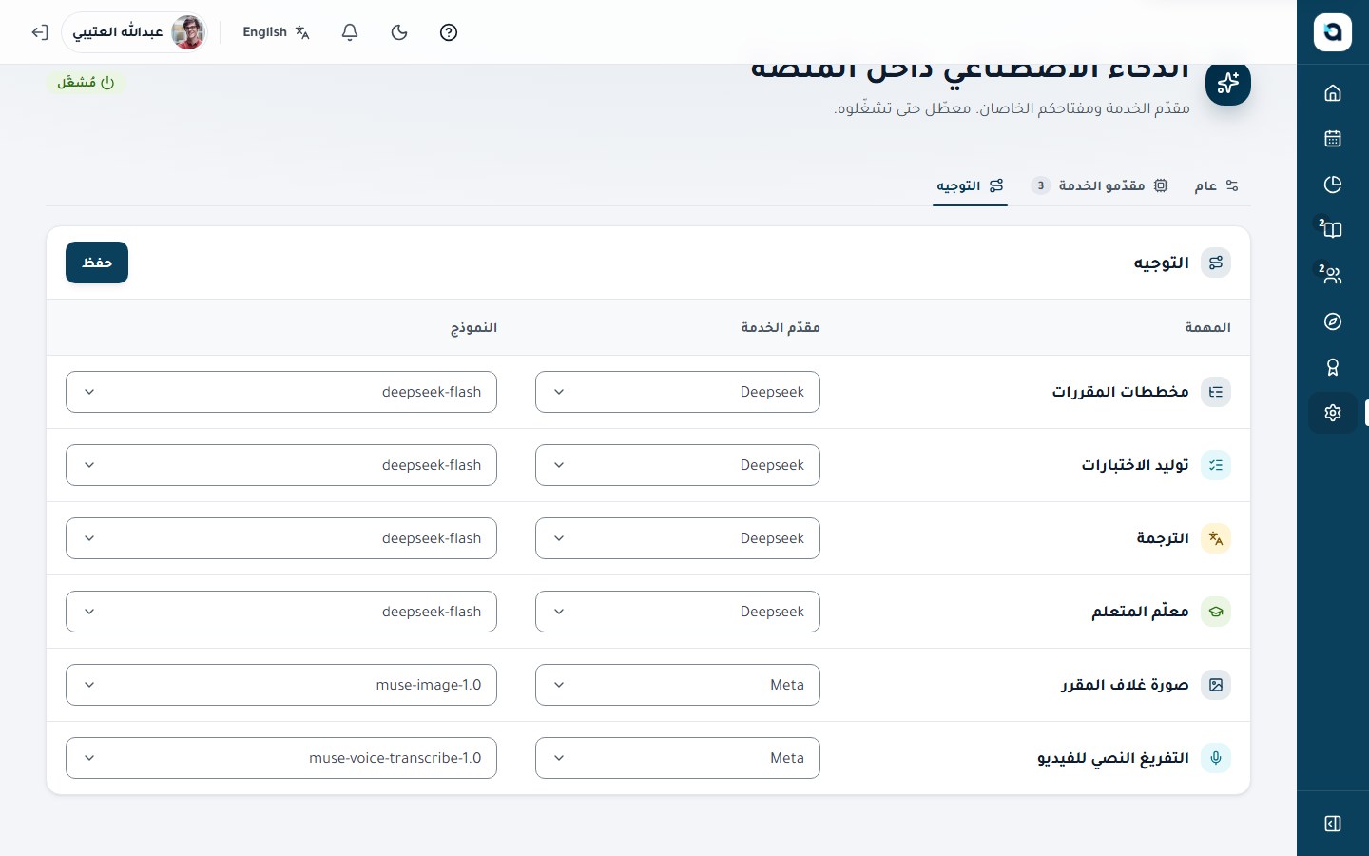
Task: Open provider dropdown for الترجمة
Action: coord(678,538)
